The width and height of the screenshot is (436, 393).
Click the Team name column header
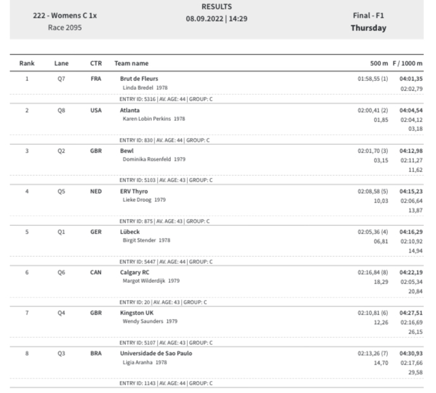(131, 63)
